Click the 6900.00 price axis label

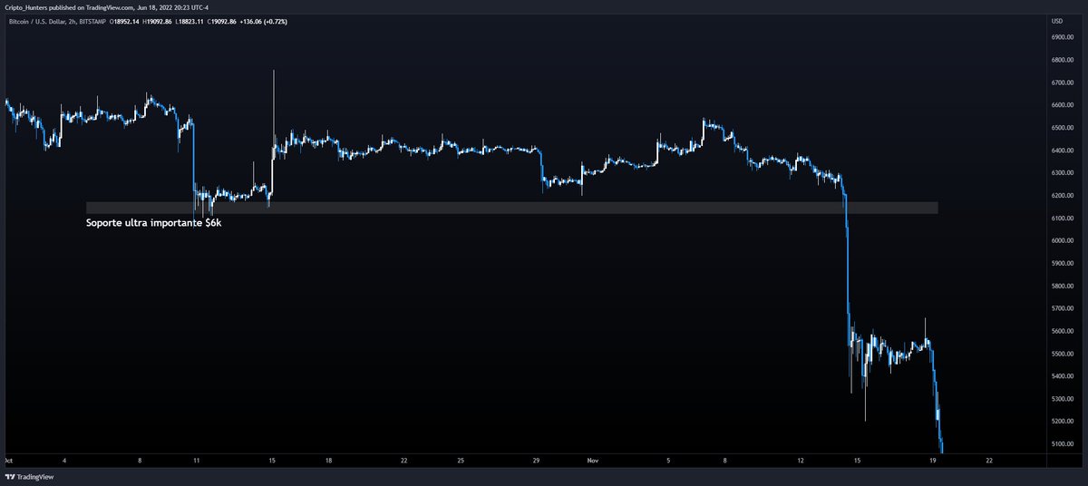[x=1063, y=38]
